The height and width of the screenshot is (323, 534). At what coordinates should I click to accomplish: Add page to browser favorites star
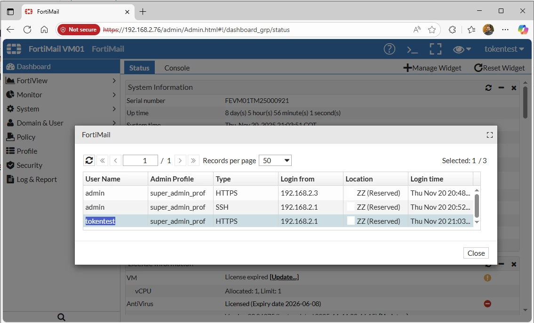[x=432, y=30]
